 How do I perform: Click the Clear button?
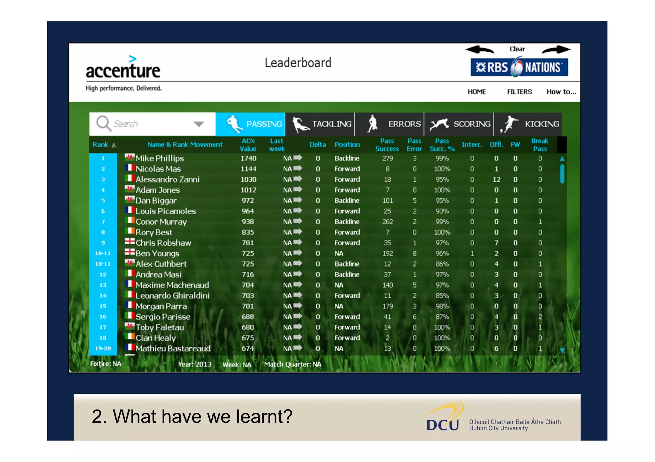pyautogui.click(x=517, y=49)
